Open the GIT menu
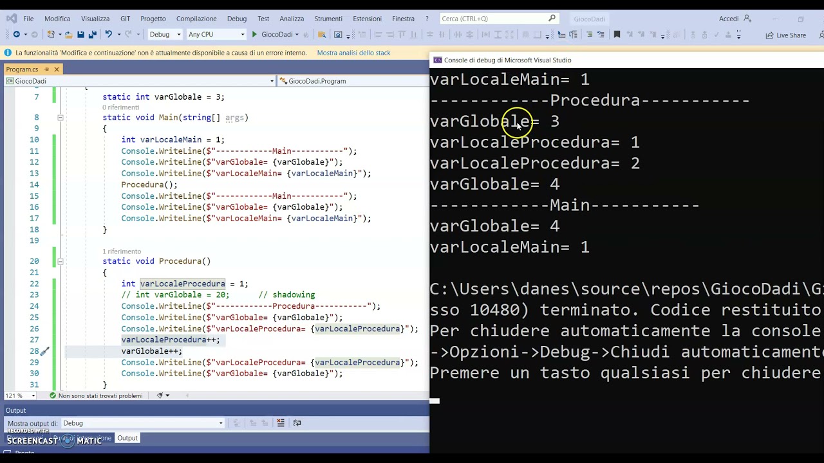Viewport: 824px width, 463px height. pyautogui.click(x=125, y=19)
